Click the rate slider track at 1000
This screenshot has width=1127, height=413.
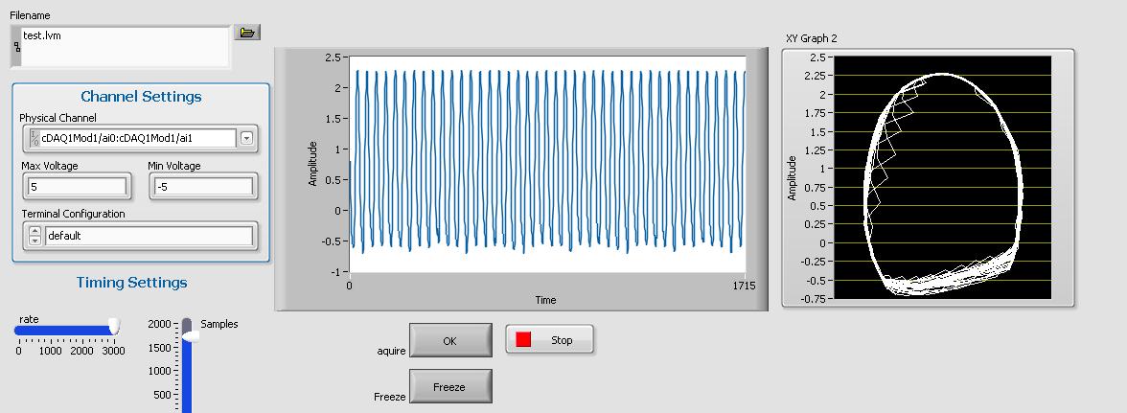pyautogui.click(x=50, y=331)
